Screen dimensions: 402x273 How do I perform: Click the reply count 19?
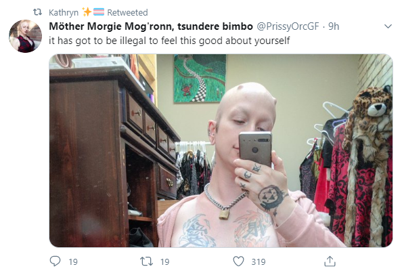coord(73,261)
